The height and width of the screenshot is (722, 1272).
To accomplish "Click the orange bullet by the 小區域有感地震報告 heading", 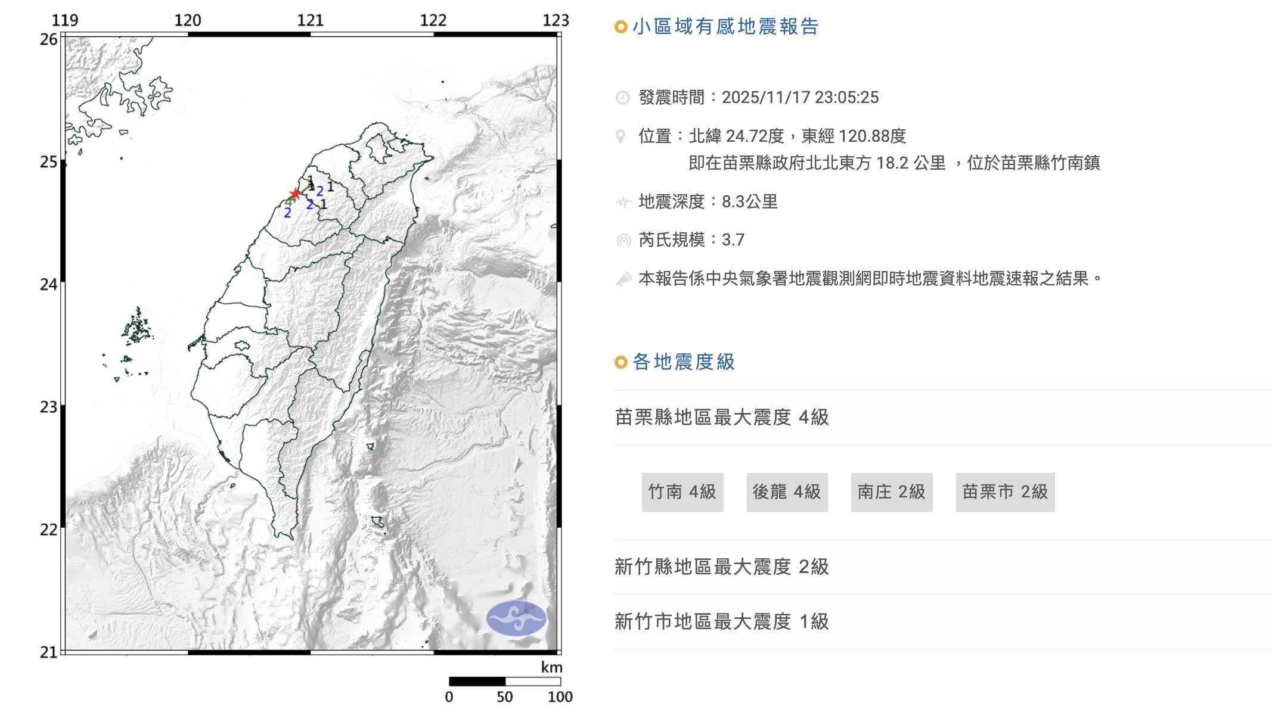I will click(x=621, y=27).
